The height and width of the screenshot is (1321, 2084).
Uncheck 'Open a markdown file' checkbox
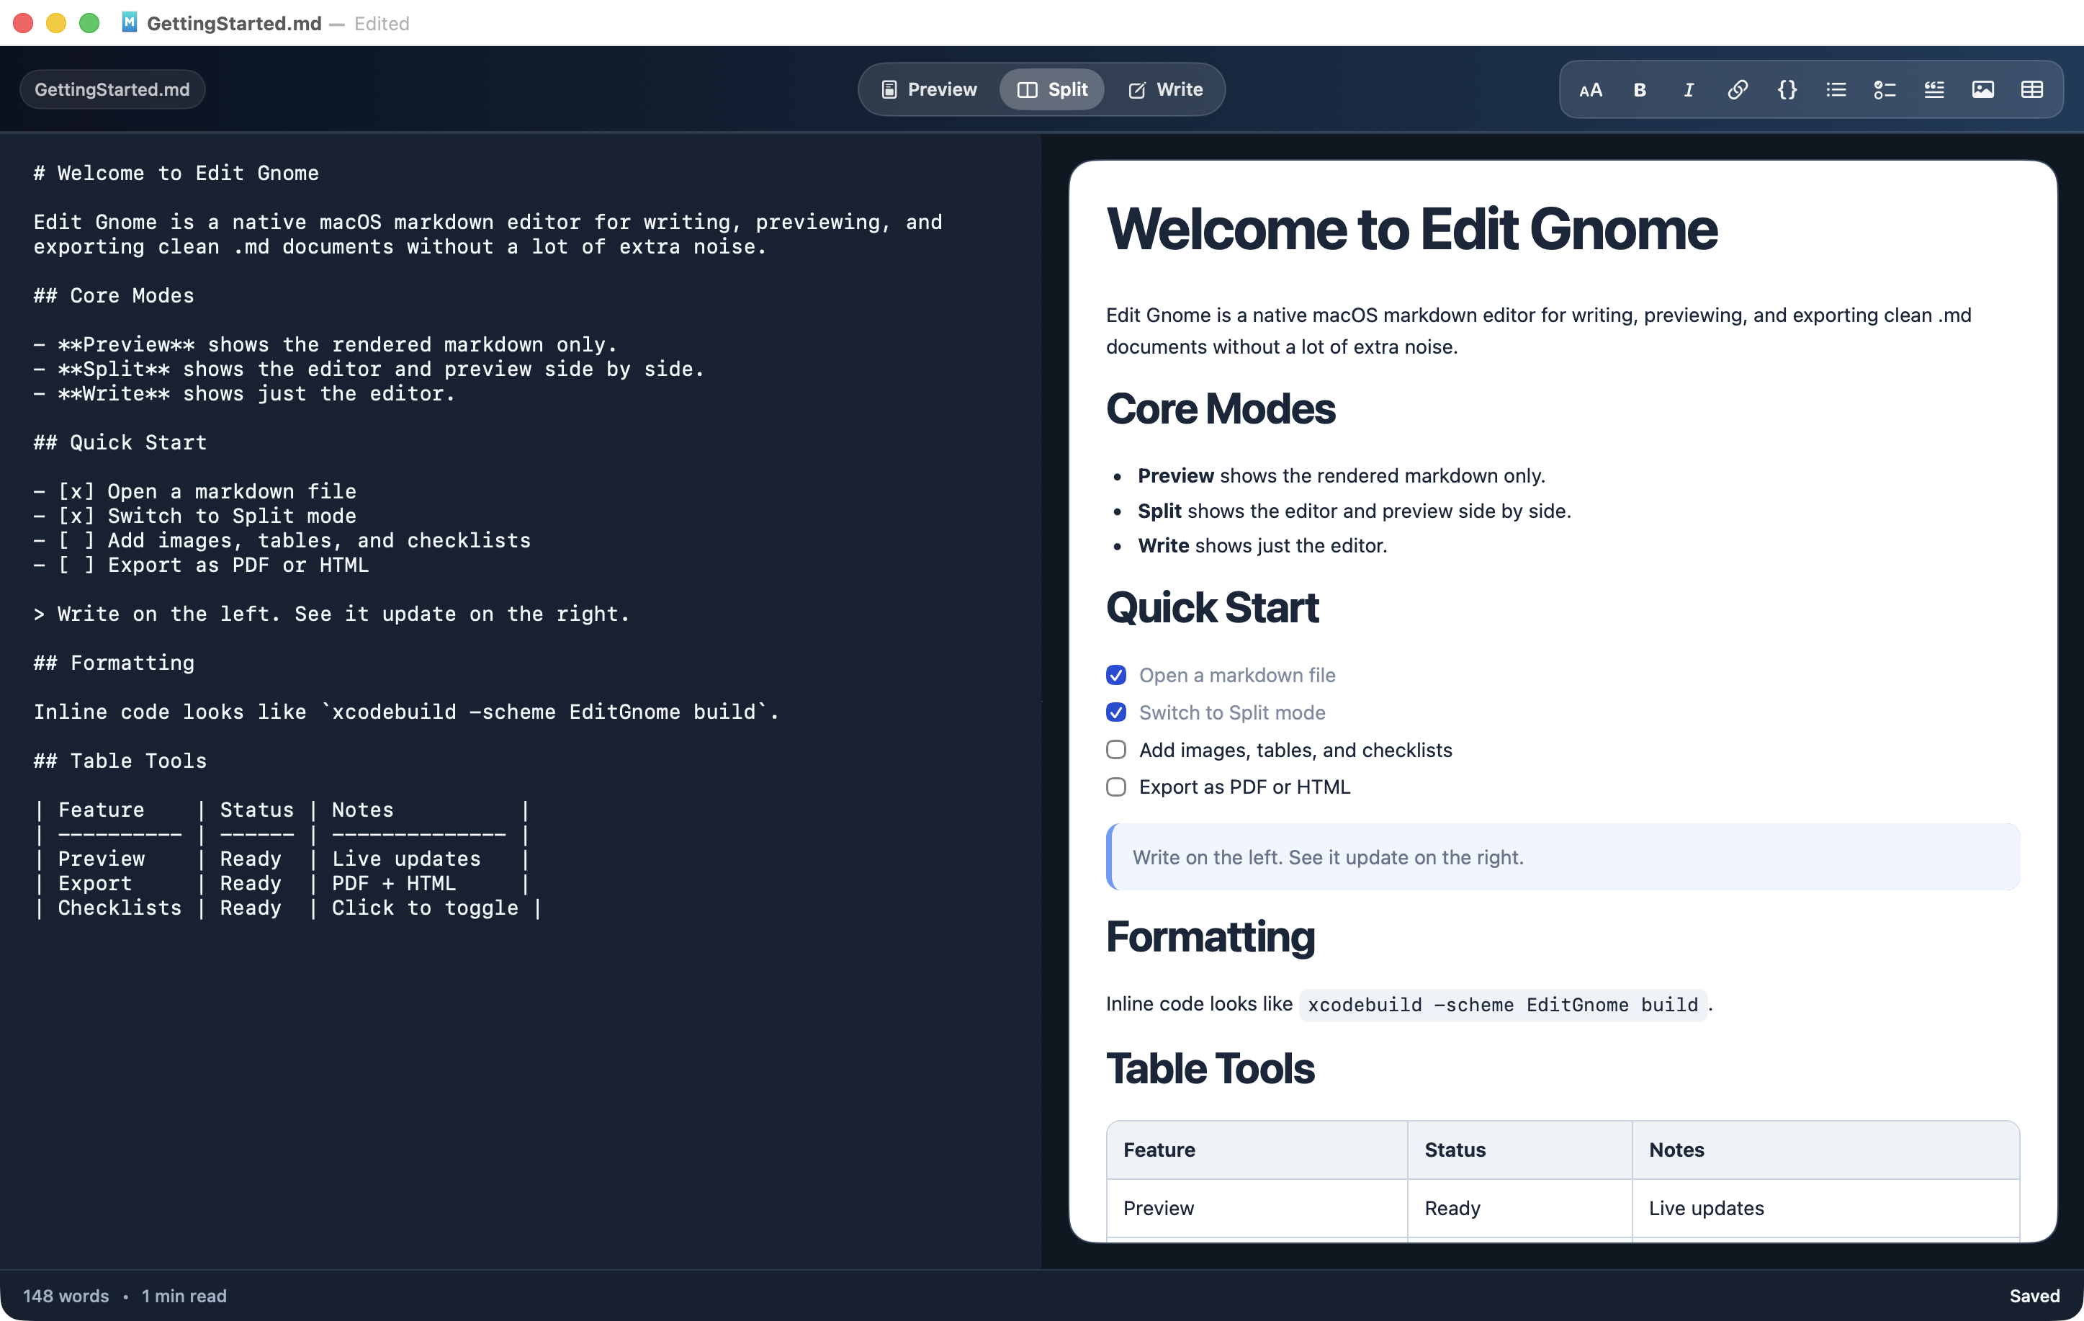tap(1115, 674)
